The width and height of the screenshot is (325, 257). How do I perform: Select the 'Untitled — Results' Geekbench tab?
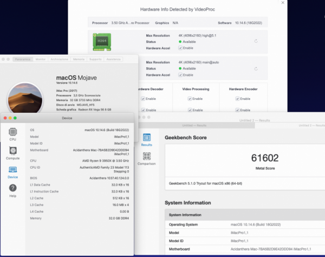click(x=194, y=125)
